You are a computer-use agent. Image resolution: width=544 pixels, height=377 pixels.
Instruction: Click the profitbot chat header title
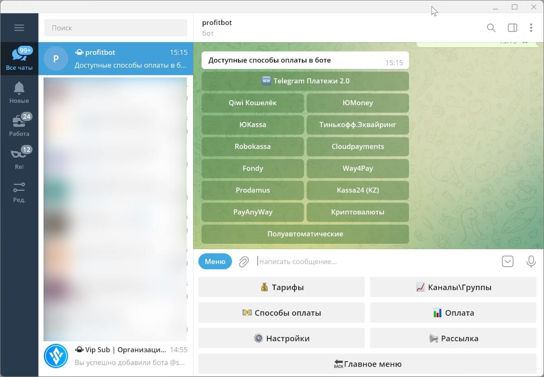coord(217,23)
